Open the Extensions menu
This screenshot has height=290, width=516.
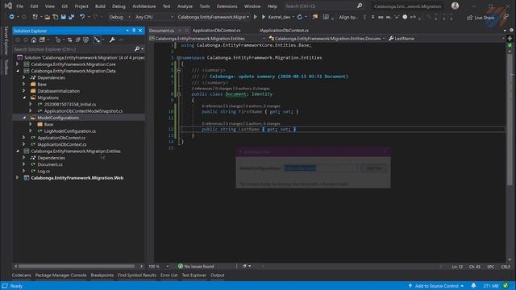[x=227, y=6]
